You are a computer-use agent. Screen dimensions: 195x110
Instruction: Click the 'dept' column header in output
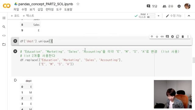click(x=29, y=81)
